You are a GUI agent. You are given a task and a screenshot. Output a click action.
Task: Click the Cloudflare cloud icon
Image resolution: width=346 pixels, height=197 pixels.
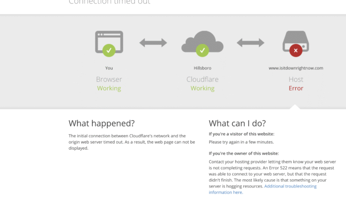pyautogui.click(x=202, y=43)
